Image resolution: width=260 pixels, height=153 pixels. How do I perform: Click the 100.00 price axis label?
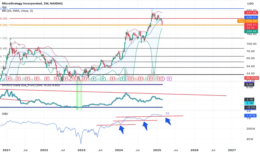point(251,44)
